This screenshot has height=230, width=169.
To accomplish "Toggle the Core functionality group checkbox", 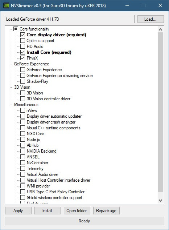I will (16, 29).
